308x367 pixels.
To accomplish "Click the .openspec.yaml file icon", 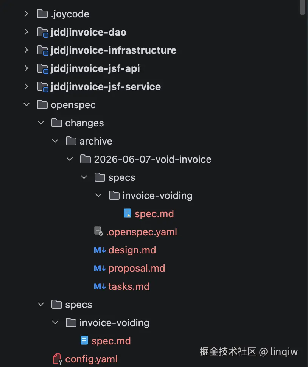I will (x=98, y=231).
